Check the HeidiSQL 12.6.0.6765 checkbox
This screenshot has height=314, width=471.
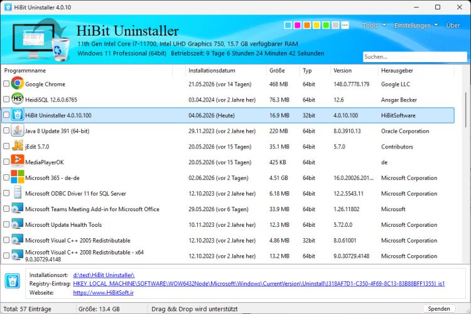click(x=6, y=99)
